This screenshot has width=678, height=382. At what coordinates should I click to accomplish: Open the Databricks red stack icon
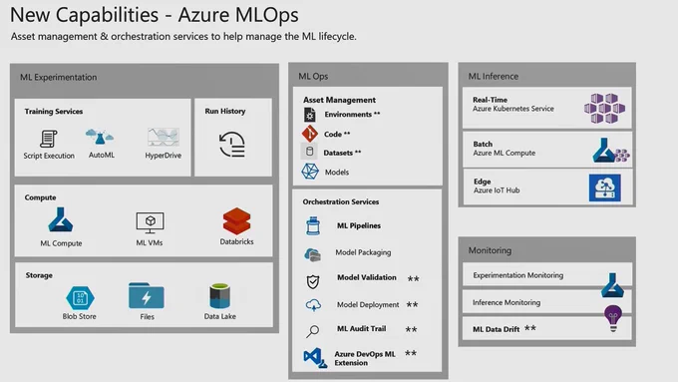click(236, 221)
